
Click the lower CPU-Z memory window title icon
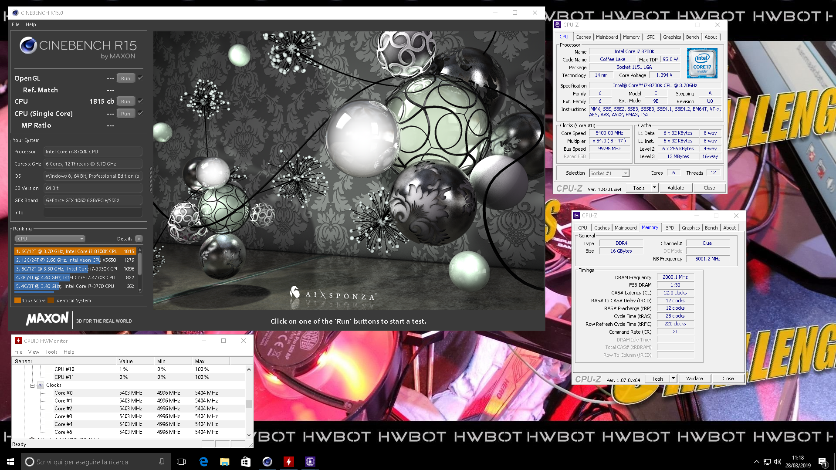click(x=576, y=216)
